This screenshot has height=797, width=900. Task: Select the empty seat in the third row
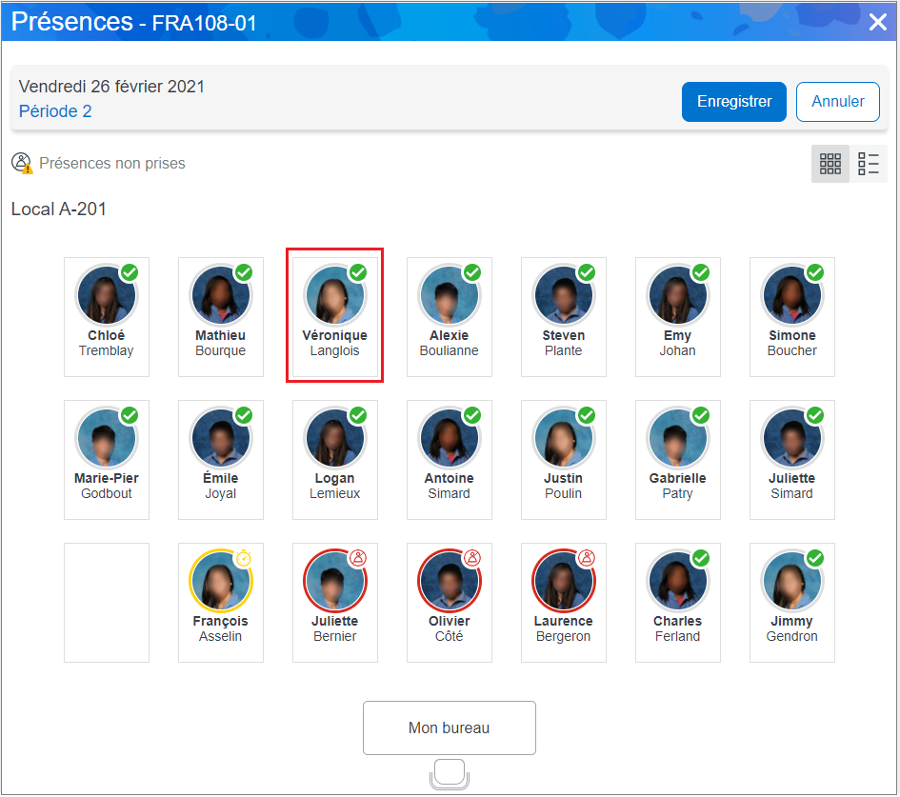[x=107, y=602]
